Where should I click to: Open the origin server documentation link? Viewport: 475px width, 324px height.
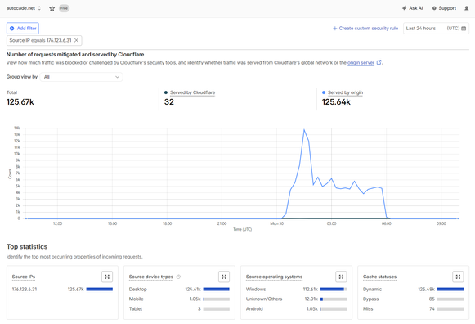pyautogui.click(x=361, y=62)
